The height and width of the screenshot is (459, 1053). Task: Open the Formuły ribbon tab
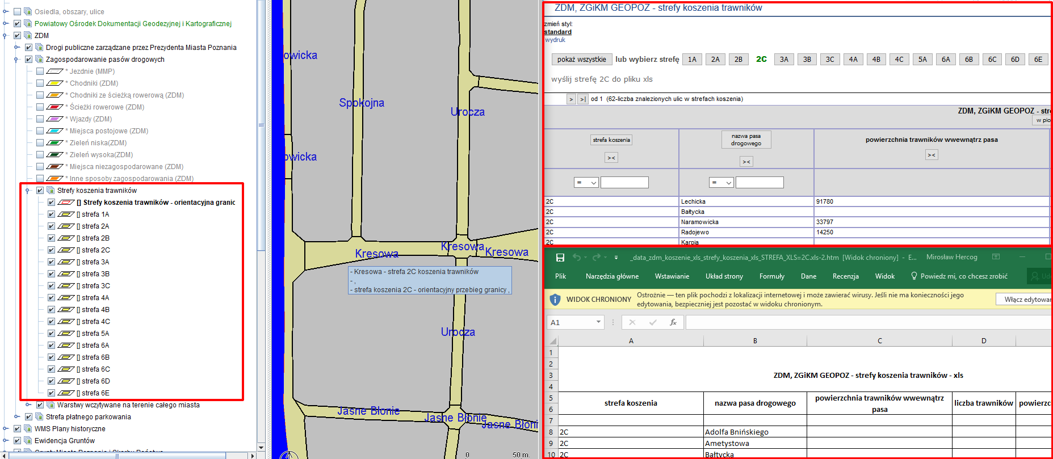coord(771,276)
